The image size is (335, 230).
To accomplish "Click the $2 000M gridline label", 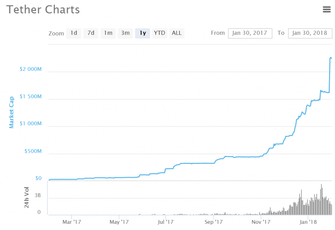I will coord(30,69).
